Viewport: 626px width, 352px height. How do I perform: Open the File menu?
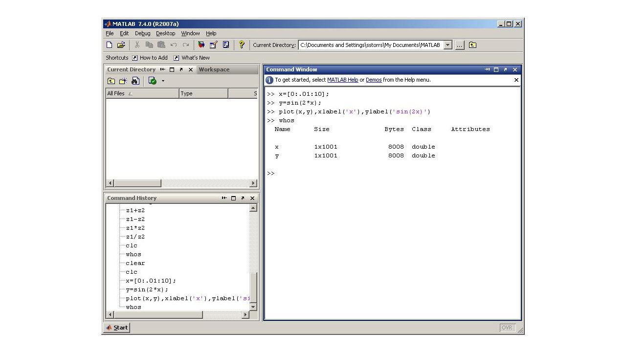tap(110, 33)
